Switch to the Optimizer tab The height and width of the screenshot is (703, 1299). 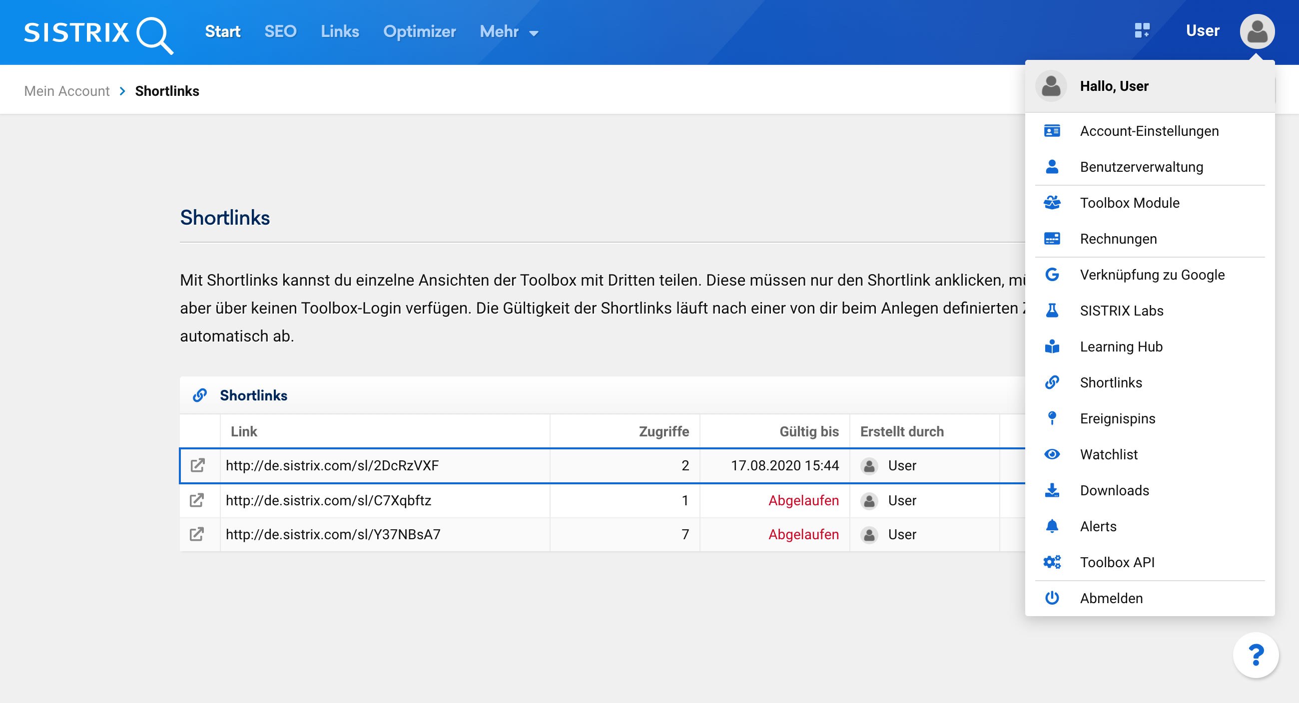[x=419, y=32]
